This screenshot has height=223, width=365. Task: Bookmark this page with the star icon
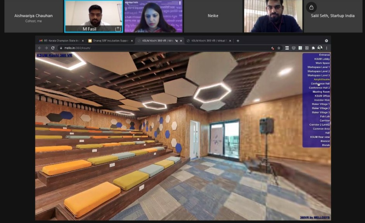[279, 48]
